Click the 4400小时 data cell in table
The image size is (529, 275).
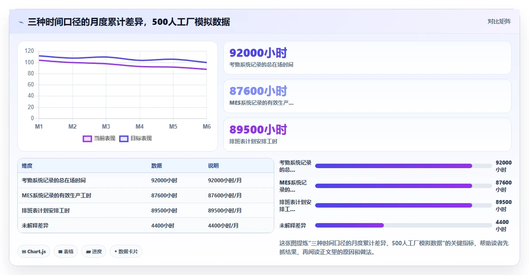[x=162, y=226]
